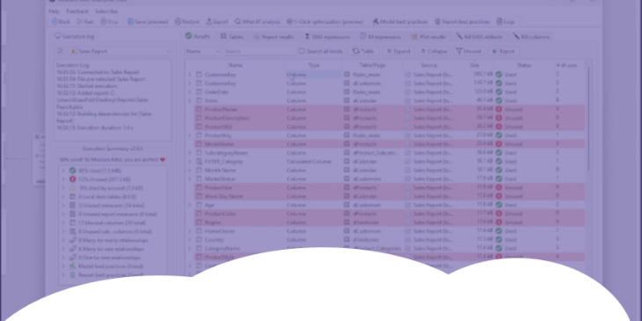Select the ProductDescription row

point(390,118)
